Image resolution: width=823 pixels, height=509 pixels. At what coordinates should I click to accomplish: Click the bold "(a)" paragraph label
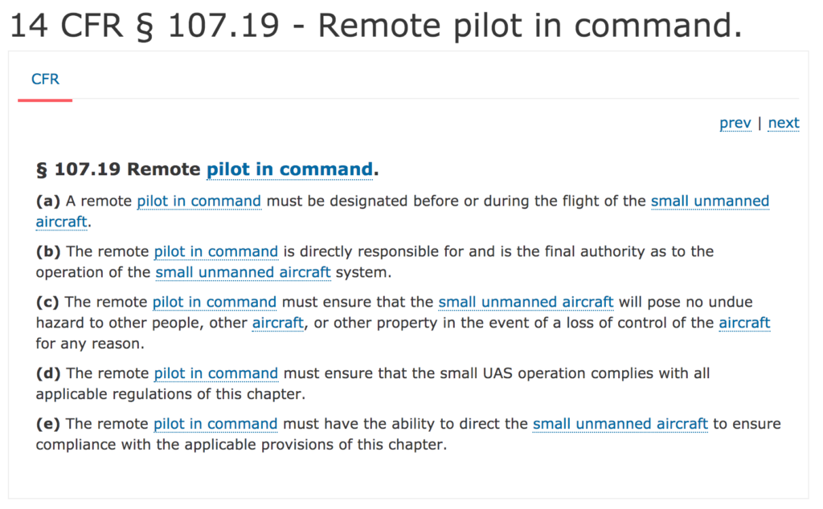click(48, 201)
